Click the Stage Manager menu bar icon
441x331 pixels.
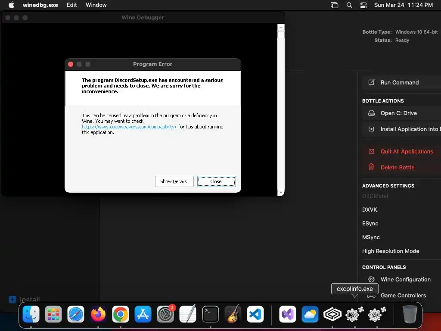334,5
